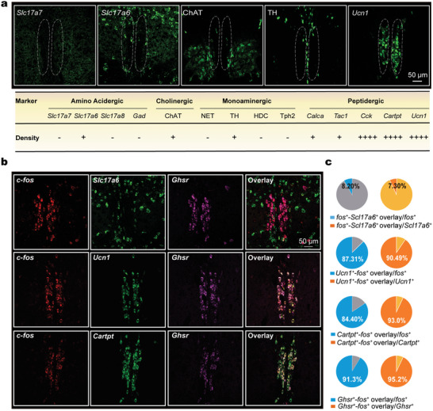The height and width of the screenshot is (411, 433).
Task: Select the Overlay image with the 50 µm scale bar
Action: pyautogui.click(x=283, y=212)
